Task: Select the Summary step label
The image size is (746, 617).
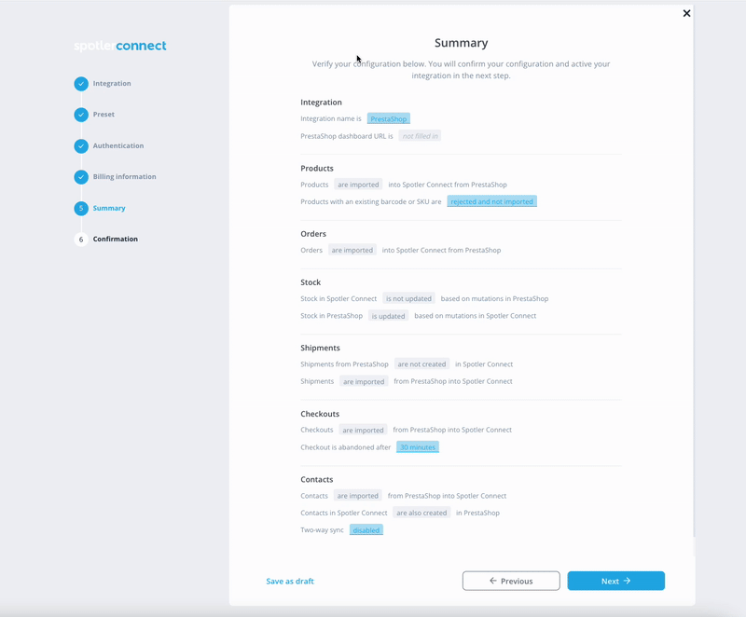Action: (109, 208)
